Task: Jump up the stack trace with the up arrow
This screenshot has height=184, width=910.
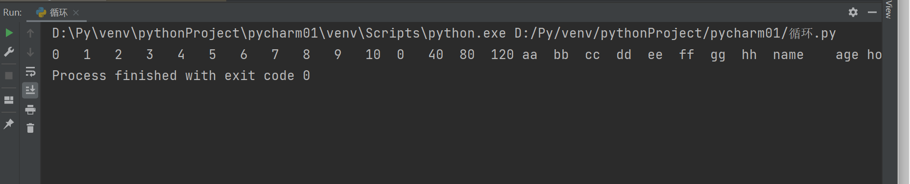Action: 30,33
